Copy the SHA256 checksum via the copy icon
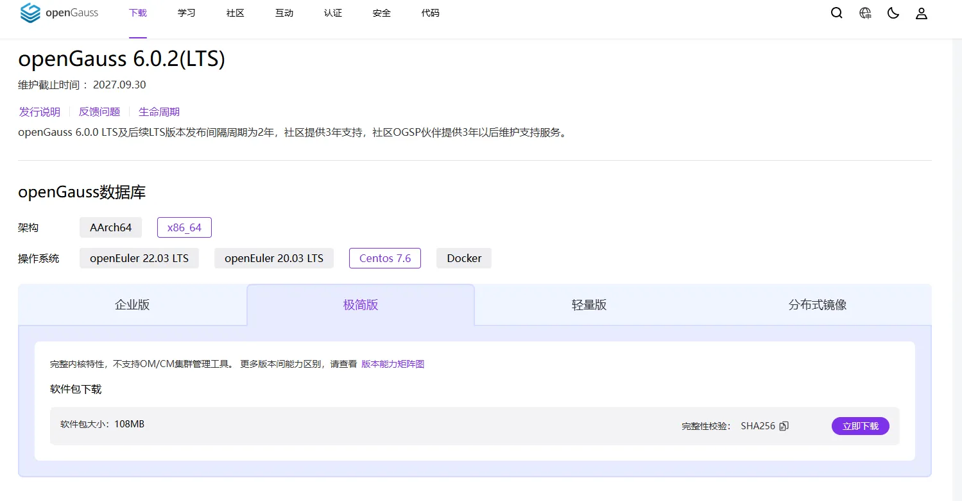Image resolution: width=962 pixels, height=501 pixels. coord(784,425)
